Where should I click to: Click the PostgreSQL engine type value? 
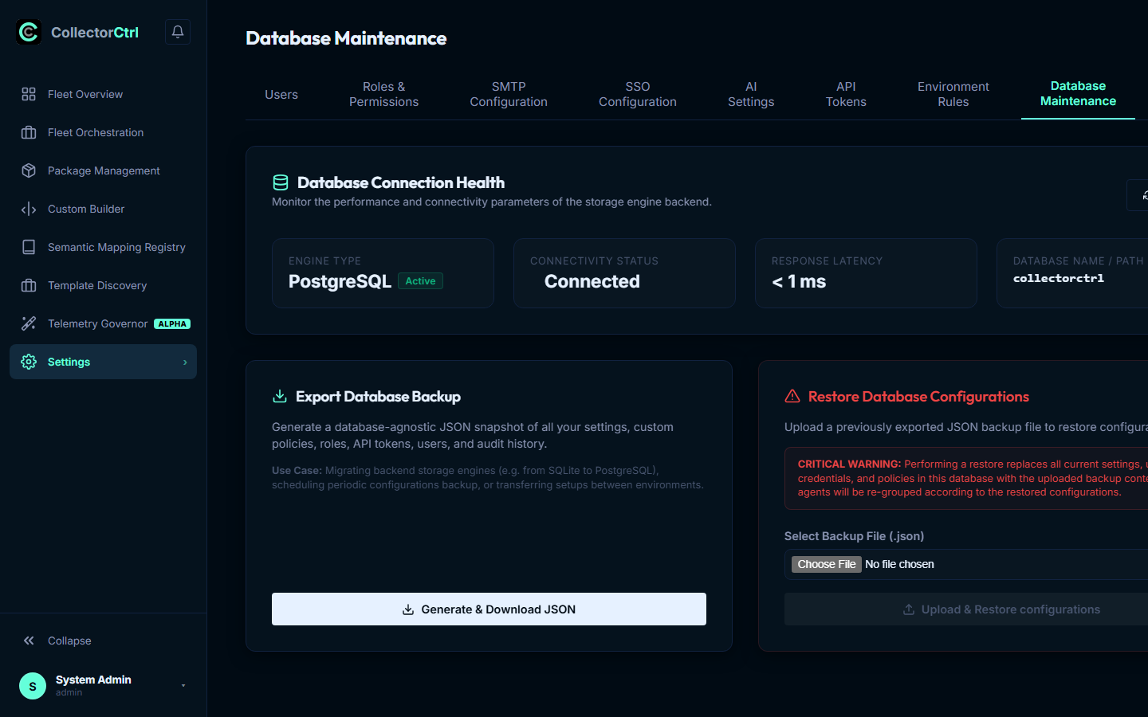click(340, 281)
